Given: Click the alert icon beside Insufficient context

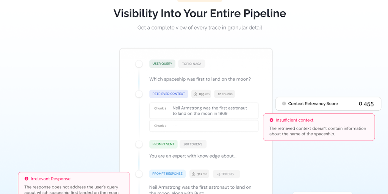Looking at the screenshot, I should 271,120.
